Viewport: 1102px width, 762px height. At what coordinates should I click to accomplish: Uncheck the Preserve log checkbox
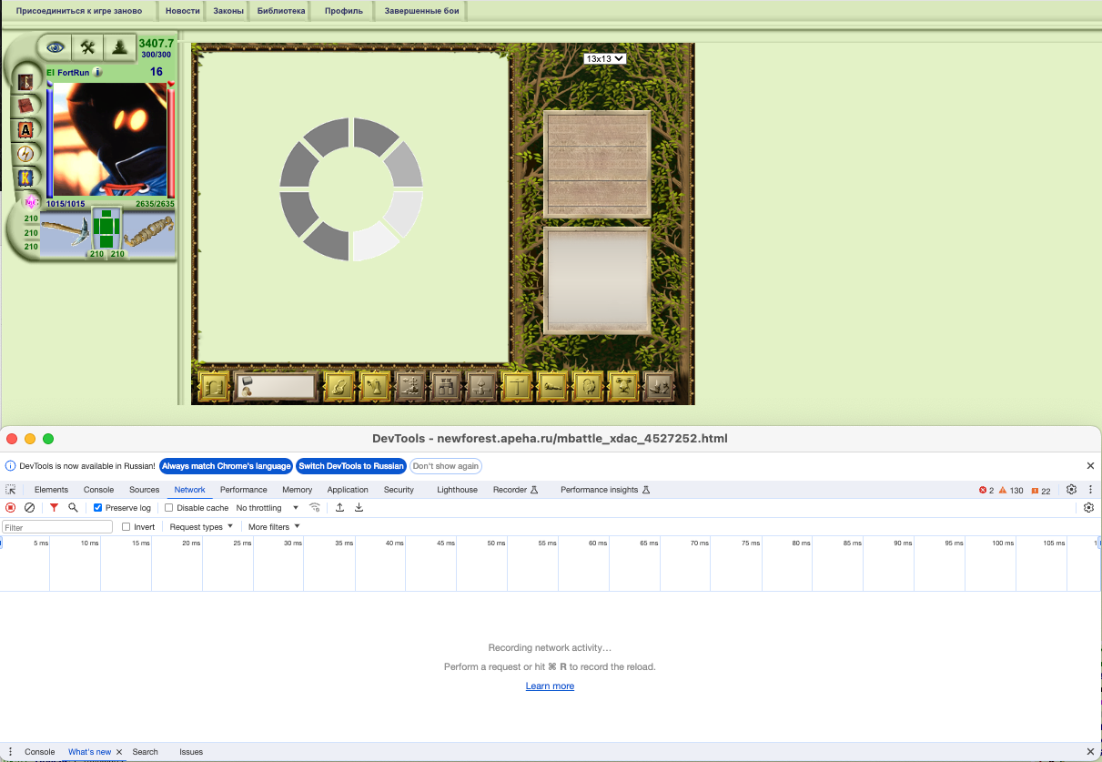pos(98,508)
